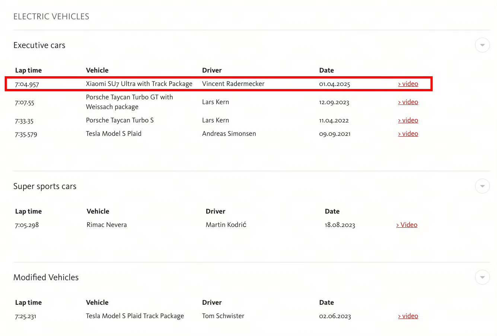Viewport: 497px width, 336px height.
Task: Open the Tesla Model S Plaid video
Action: (408, 134)
